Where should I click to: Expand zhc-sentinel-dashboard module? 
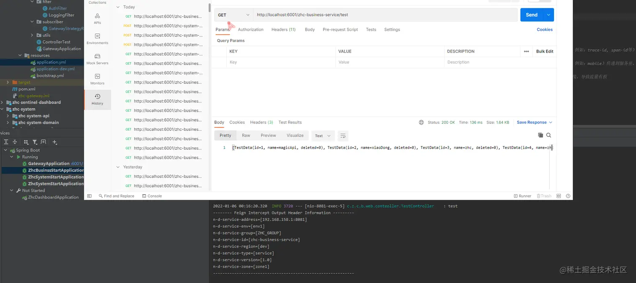click(x=2, y=103)
